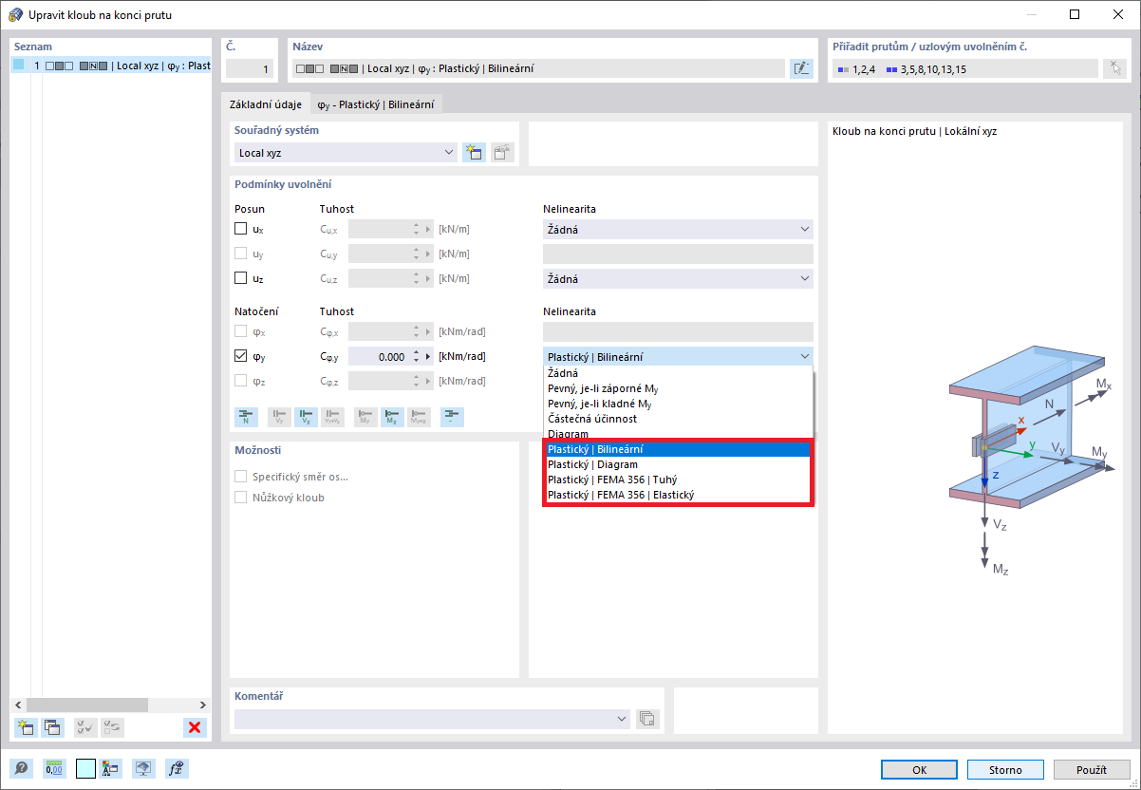Uncheck the φy rotation release checkbox

(241, 356)
